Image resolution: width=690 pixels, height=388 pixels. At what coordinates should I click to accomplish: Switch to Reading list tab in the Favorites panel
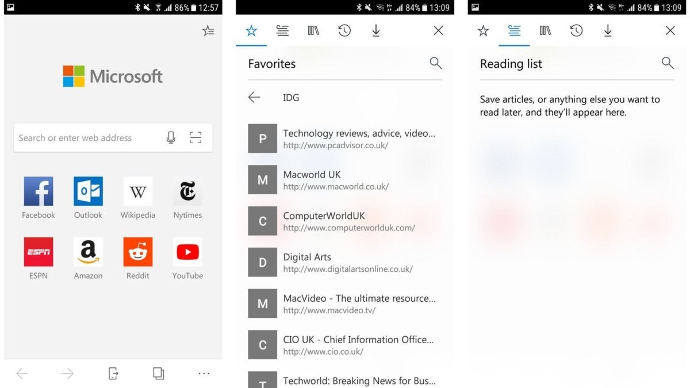click(282, 30)
